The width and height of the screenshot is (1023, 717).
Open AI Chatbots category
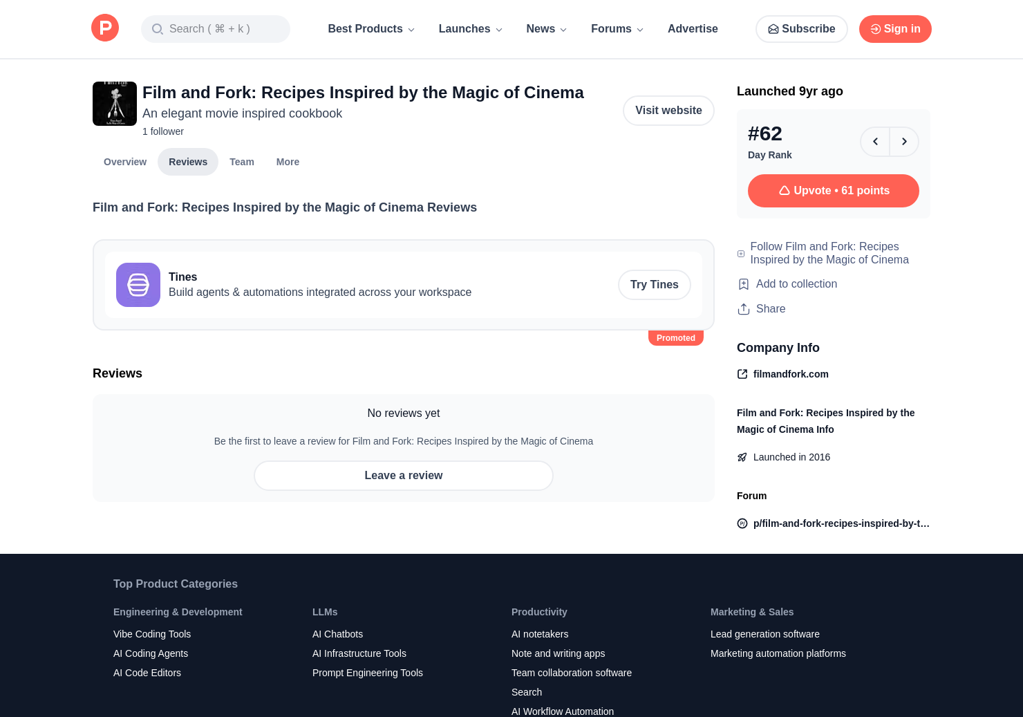337,634
